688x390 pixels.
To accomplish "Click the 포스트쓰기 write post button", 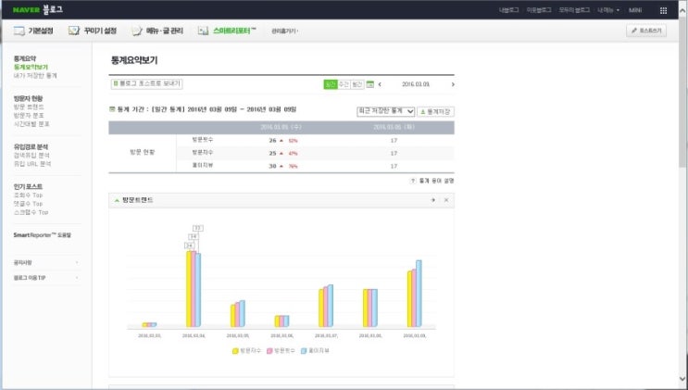I will click(646, 31).
